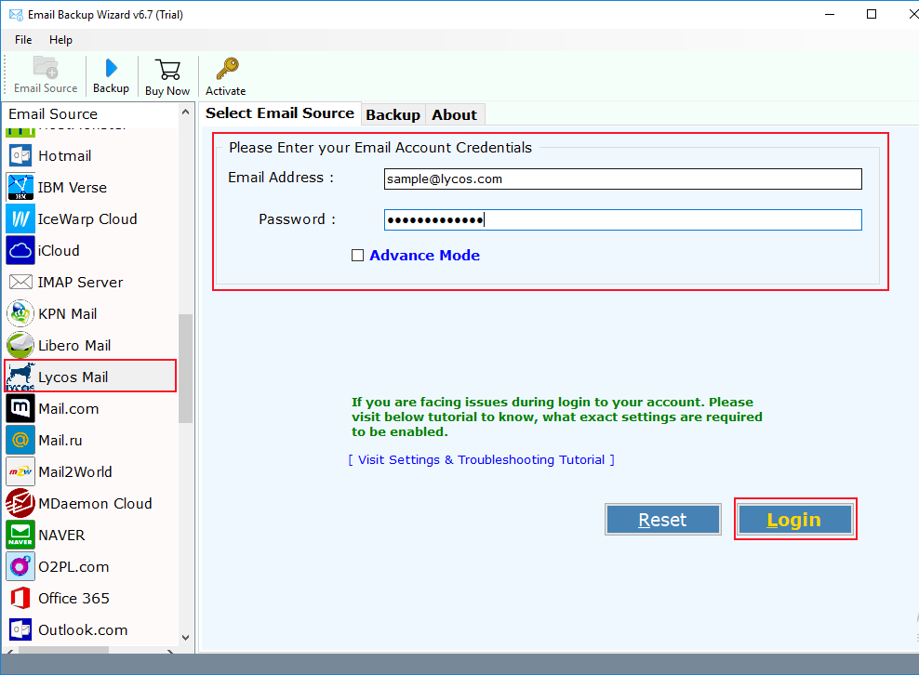Pick the Outlook.com icon
This screenshot has width=919, height=675.
(20, 629)
